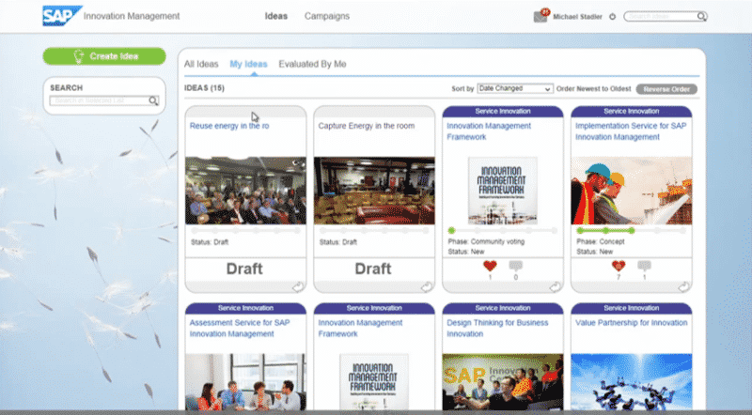Click flip arrow on Capture Energy card
This screenshot has width=752, height=415.
coord(426,286)
